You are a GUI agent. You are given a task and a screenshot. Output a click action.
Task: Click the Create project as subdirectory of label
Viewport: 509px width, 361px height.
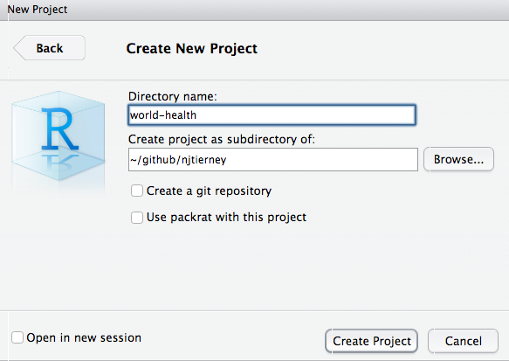tap(222, 139)
